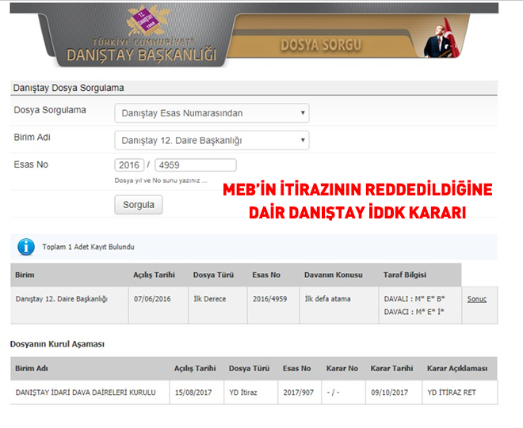Click the Atatürk portrait image in banner
Image resolution: width=523 pixels, height=428 pixels.
(442, 38)
